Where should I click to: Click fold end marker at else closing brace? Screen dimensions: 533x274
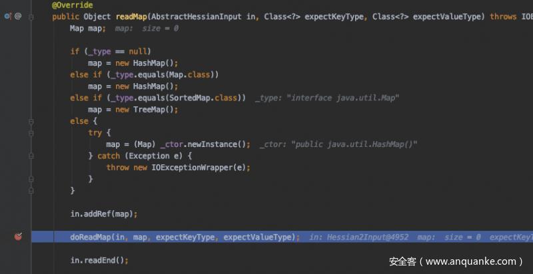(31, 191)
